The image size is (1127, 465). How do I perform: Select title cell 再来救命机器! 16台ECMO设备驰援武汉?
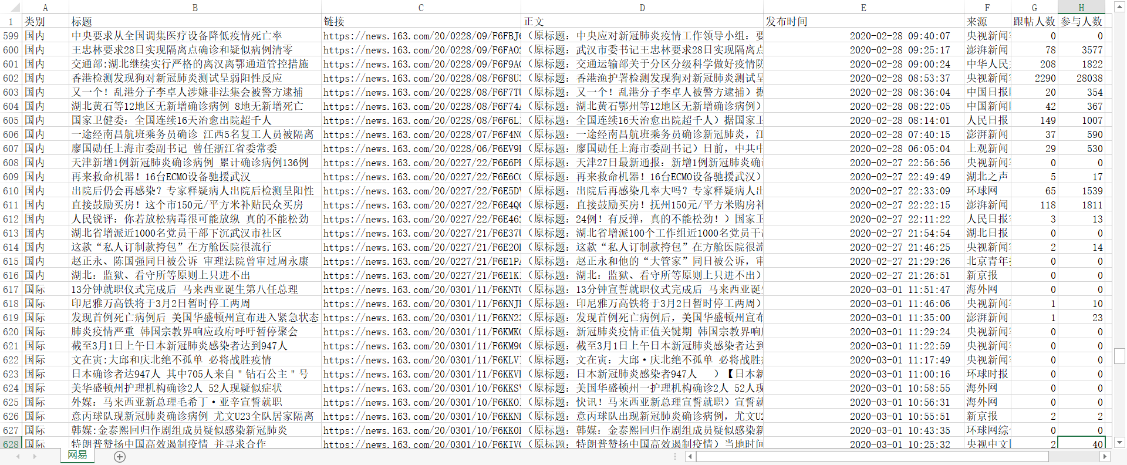(x=195, y=177)
